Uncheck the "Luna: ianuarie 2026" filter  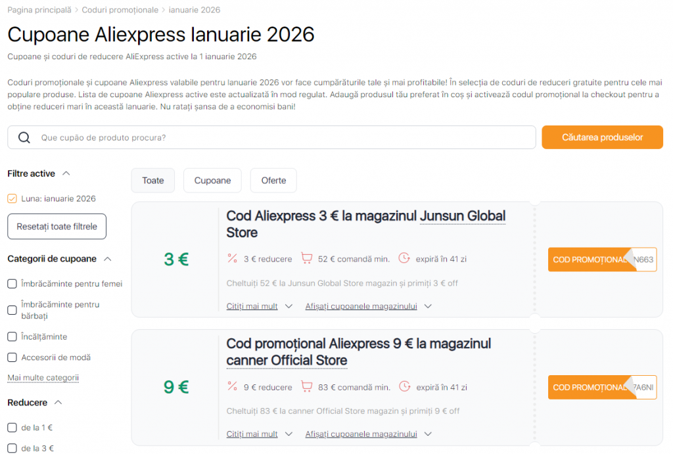[x=12, y=198]
